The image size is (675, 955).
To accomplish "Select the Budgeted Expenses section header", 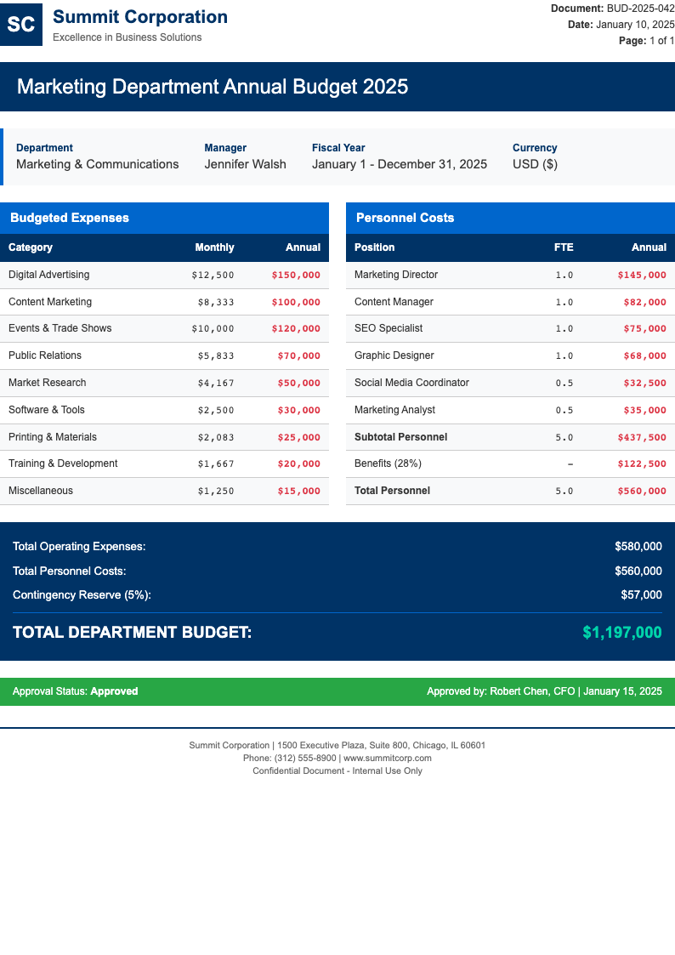I will click(x=70, y=218).
